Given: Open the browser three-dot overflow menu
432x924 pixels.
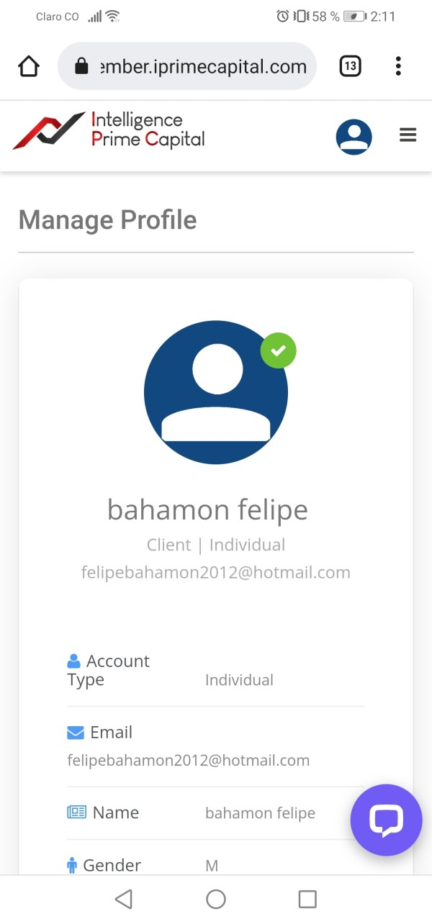Looking at the screenshot, I should coord(398,67).
